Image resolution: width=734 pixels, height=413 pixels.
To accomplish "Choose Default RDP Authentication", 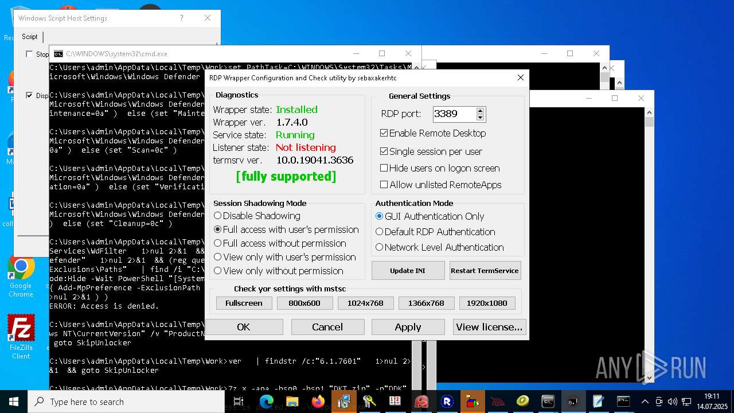I will 435,232.
